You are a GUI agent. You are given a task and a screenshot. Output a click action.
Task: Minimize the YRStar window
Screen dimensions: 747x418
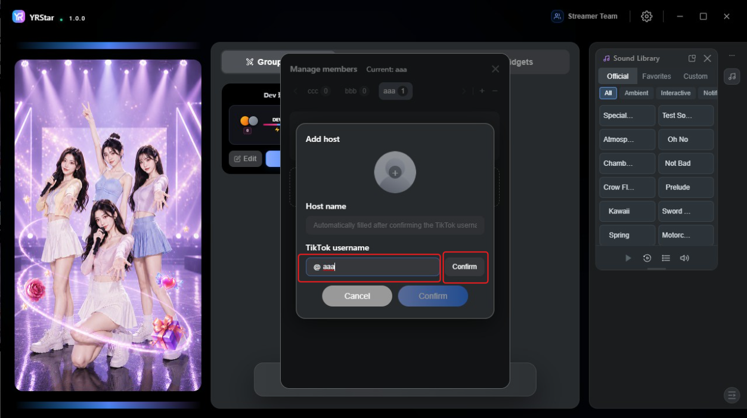point(680,17)
